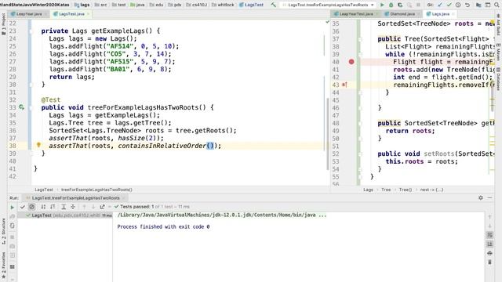Click the Stop icon in Run panel sidebar

(x=13, y=237)
